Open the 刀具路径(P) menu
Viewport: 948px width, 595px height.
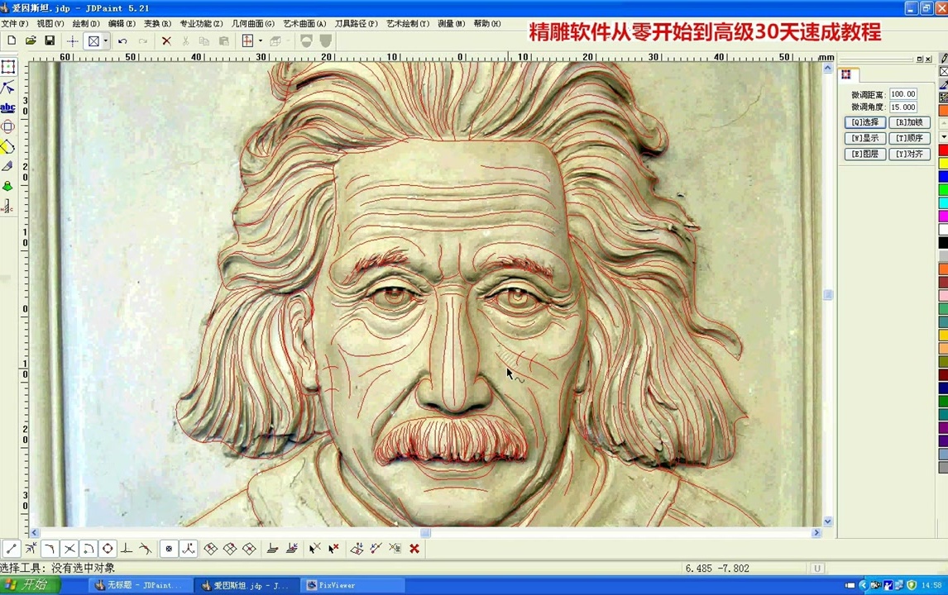tap(356, 24)
